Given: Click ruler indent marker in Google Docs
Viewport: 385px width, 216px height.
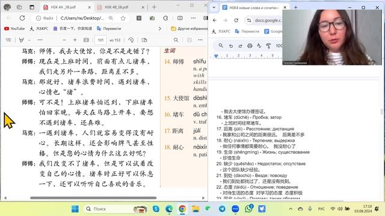Looking at the screenshot, I should 216,56.
